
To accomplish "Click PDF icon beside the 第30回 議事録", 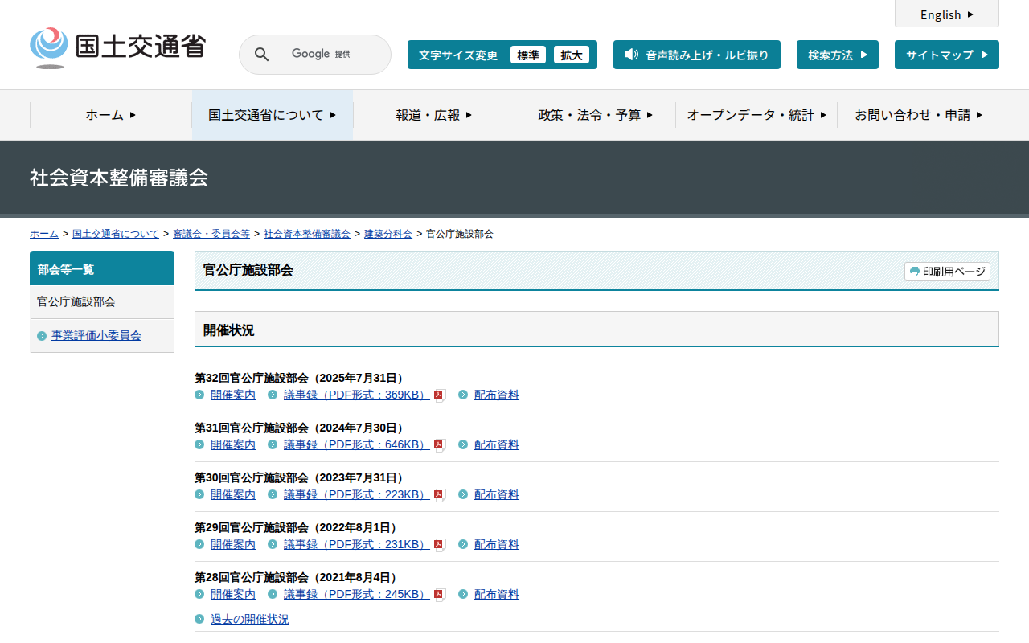I will point(439,495).
